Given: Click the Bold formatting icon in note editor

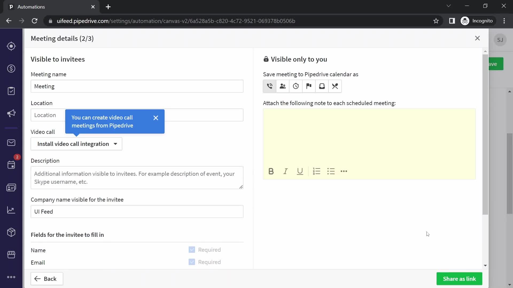Looking at the screenshot, I should (x=271, y=171).
